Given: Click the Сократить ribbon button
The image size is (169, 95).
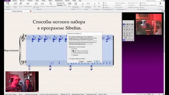Looking at the screenshot, I should [x=119, y=7].
